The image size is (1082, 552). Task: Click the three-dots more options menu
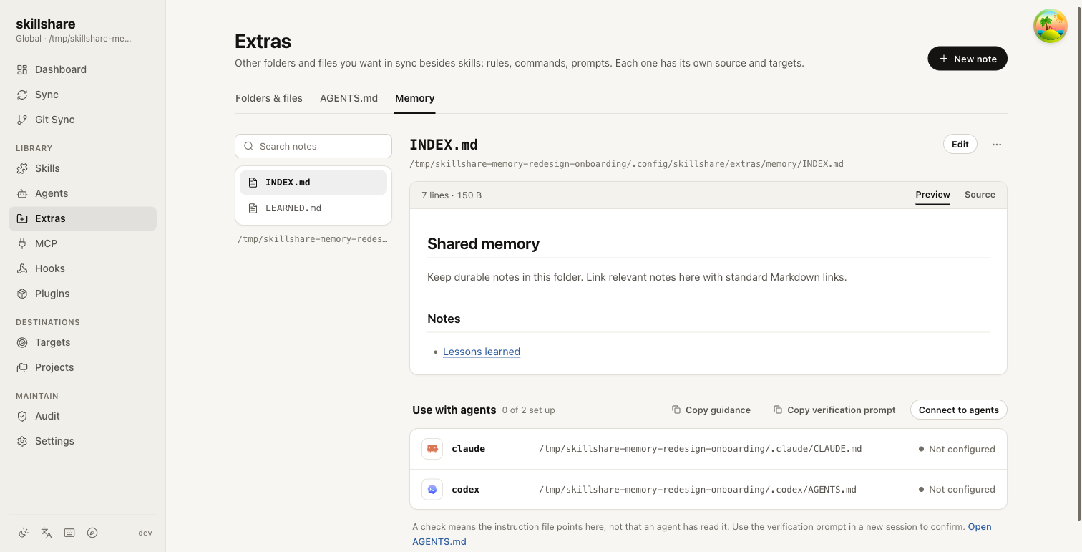[x=997, y=145]
